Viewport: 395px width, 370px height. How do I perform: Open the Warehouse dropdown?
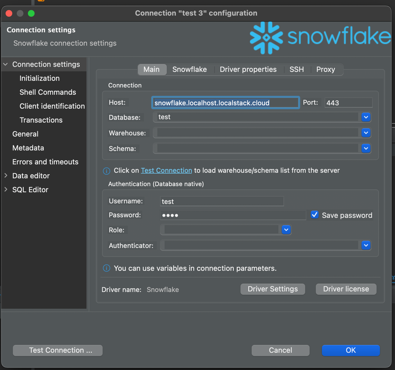[x=365, y=133]
